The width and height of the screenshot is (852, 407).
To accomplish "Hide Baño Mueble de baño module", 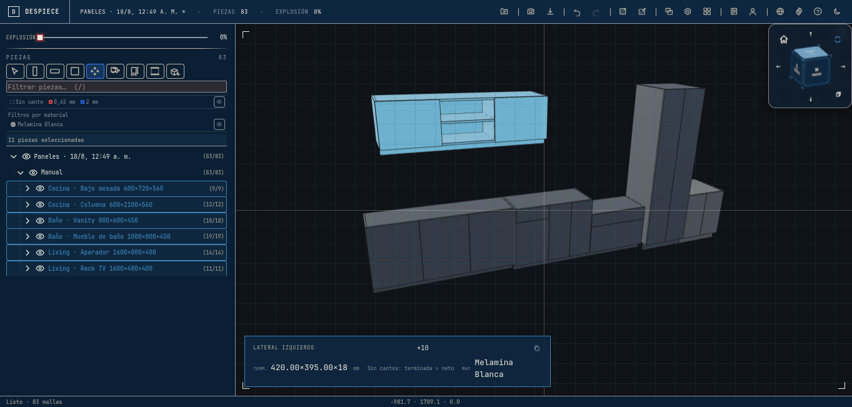I will pos(40,236).
